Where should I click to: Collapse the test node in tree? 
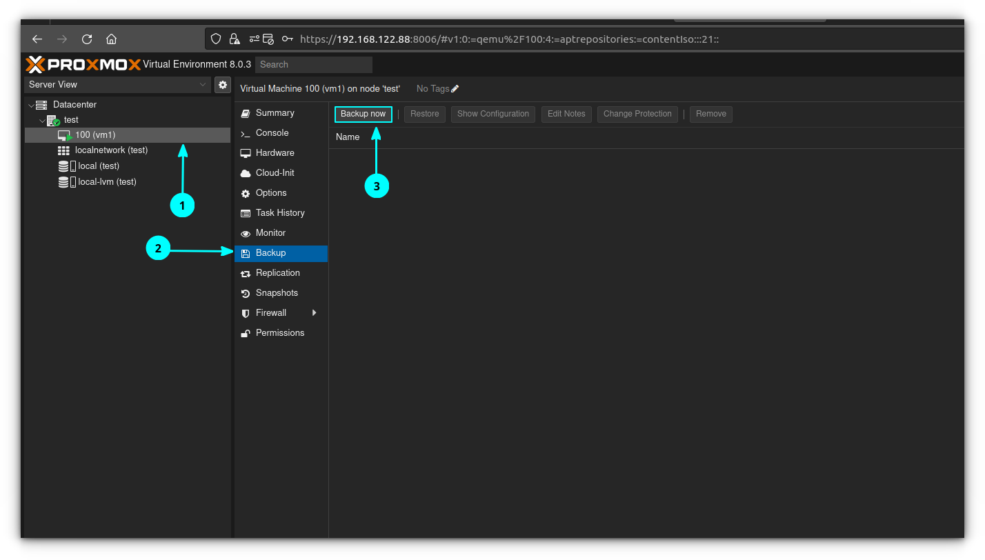[x=42, y=121]
